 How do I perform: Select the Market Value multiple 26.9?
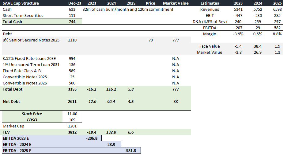pyautogui.click(x=258, y=53)
